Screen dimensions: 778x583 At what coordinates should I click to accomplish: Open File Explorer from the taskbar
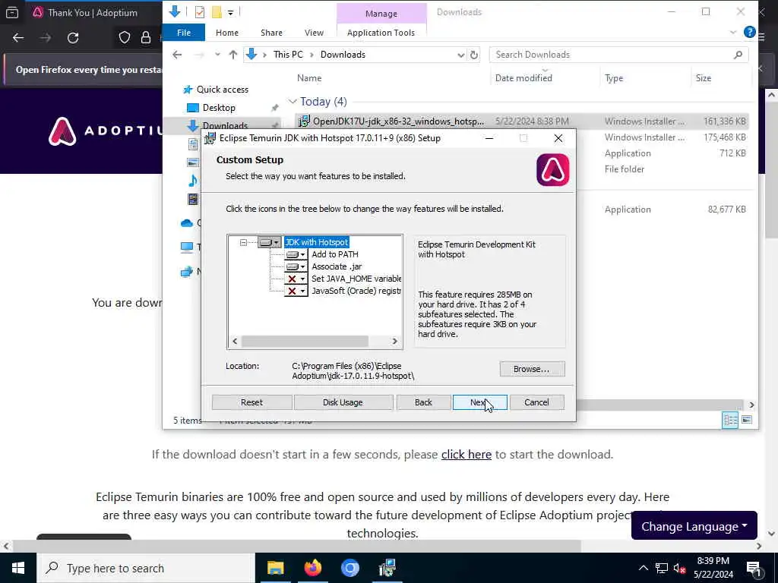coord(275,568)
